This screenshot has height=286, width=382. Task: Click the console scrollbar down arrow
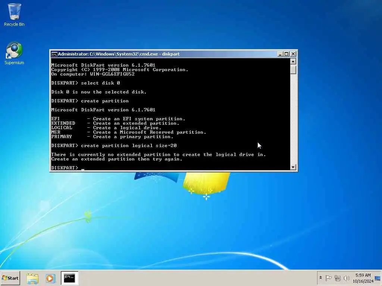coord(293,167)
